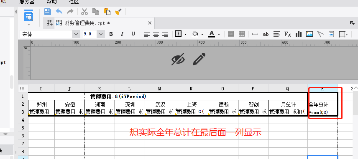Collapse the left panel with the arrow

16,12
